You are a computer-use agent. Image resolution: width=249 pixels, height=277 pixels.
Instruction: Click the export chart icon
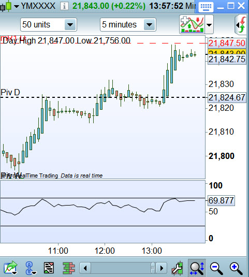(x=10, y=268)
